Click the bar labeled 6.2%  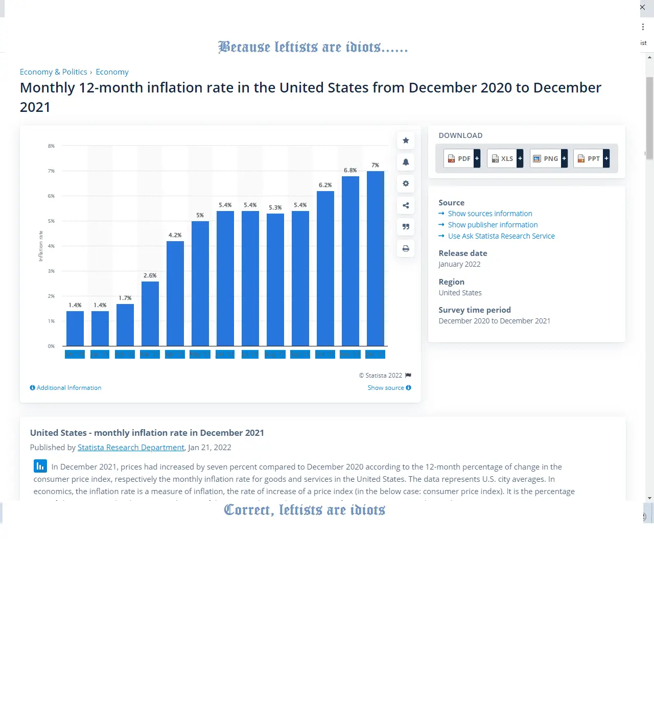pos(325,269)
